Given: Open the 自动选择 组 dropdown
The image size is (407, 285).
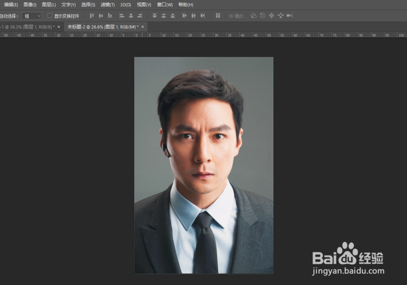Looking at the screenshot, I should [x=32, y=16].
